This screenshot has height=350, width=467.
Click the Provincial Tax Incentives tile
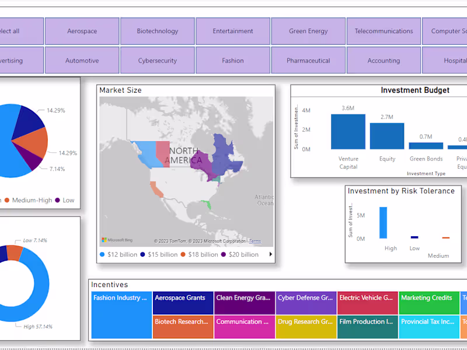pyautogui.click(x=429, y=327)
